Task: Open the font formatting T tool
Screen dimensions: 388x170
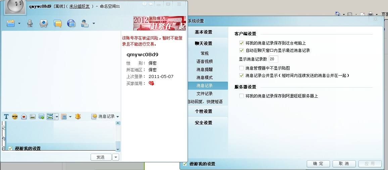Action: [x=6, y=116]
